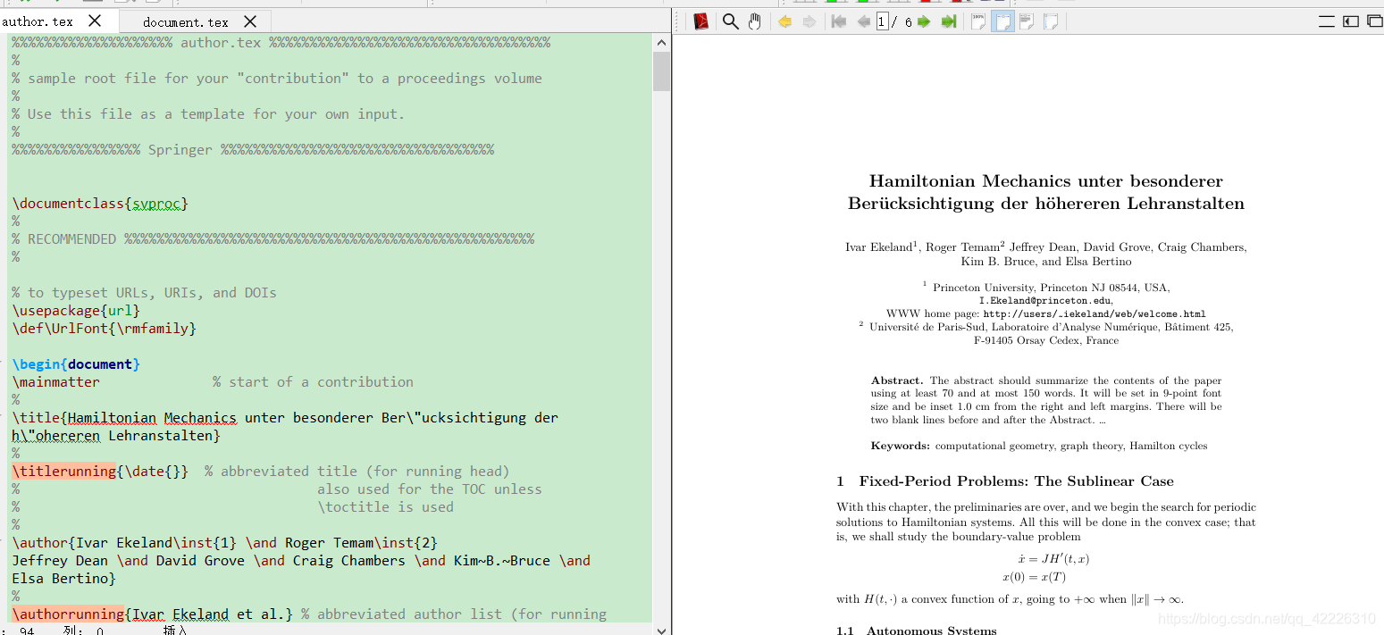
Task: Select the magnifier zoom tool
Action: click(x=730, y=21)
